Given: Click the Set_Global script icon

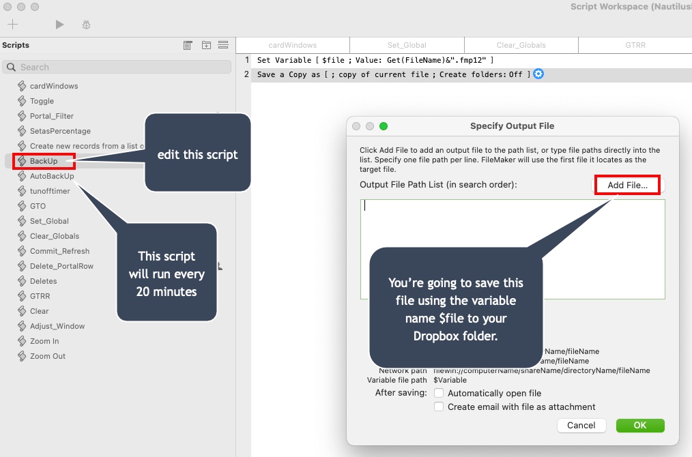Looking at the screenshot, I should [22, 221].
